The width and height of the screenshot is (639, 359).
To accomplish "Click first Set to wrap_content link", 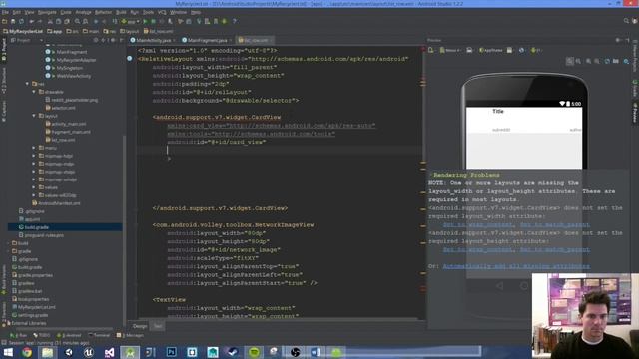I will 477,224.
